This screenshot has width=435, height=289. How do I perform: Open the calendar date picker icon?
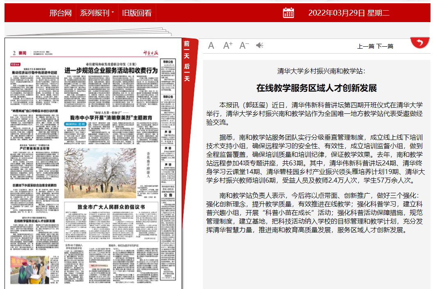point(288,13)
